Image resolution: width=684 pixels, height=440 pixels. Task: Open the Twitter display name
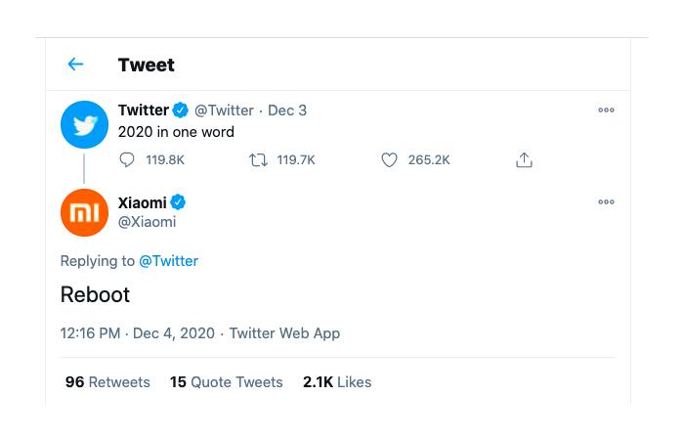point(144,110)
